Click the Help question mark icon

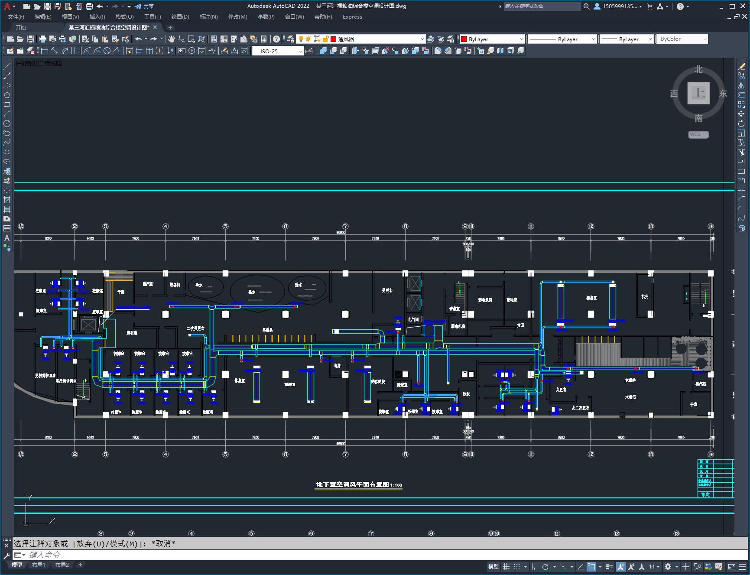tap(276, 39)
